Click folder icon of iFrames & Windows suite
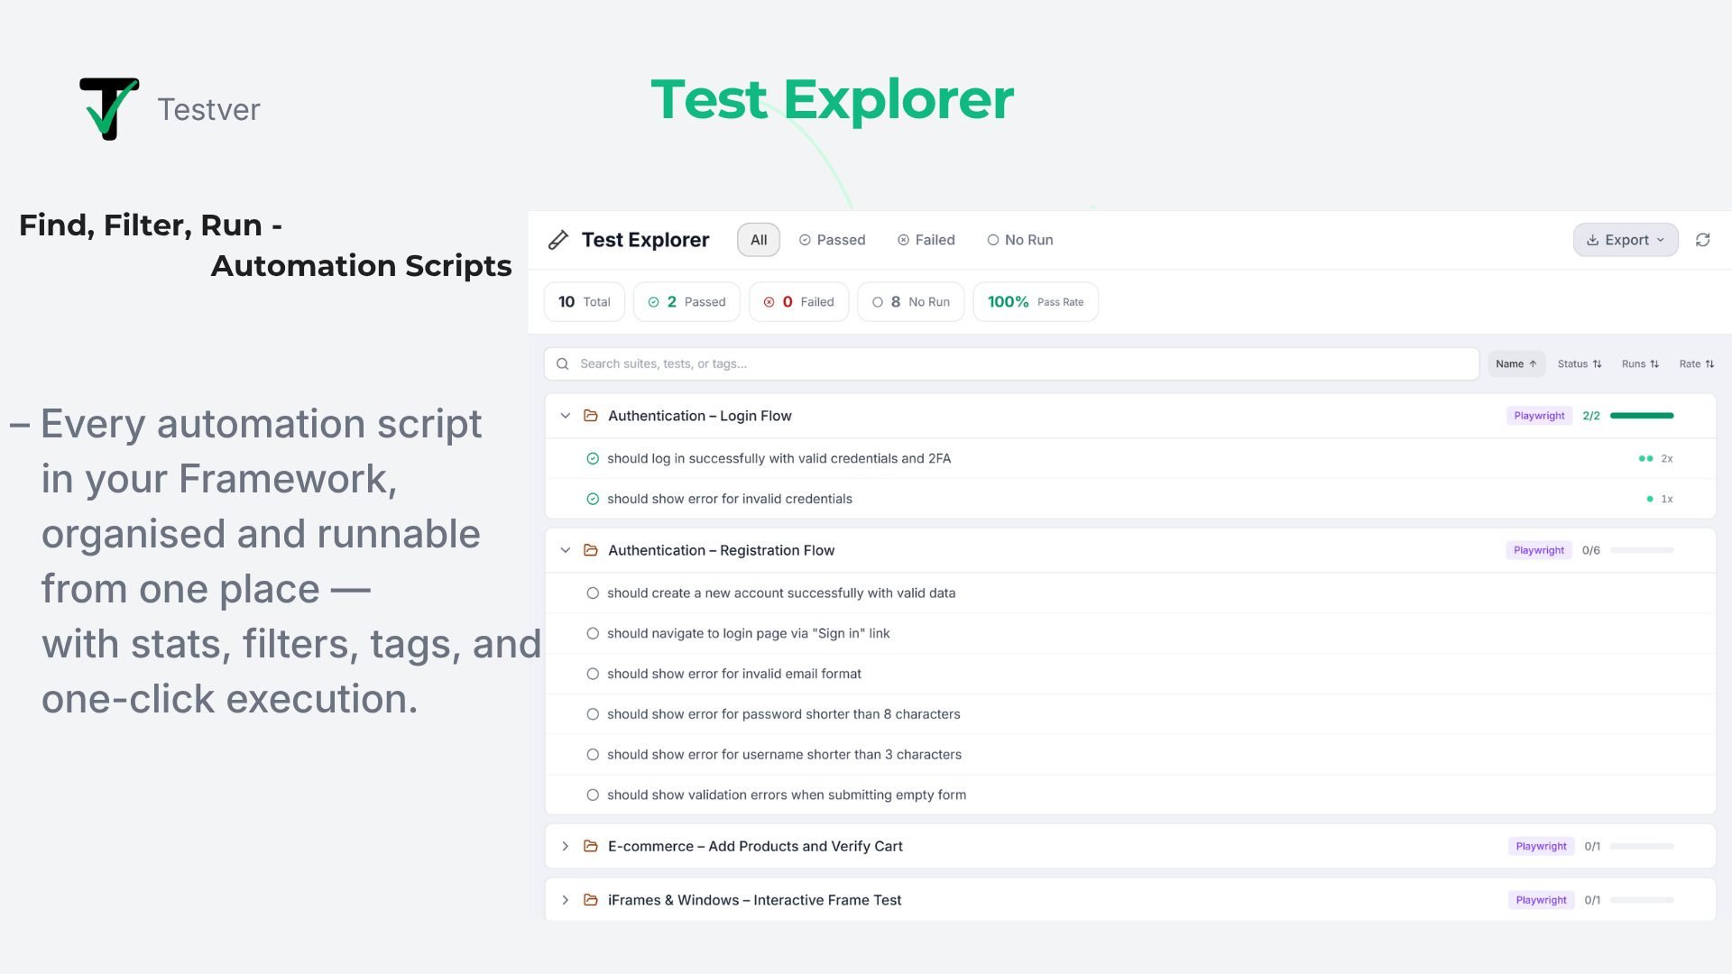Image resolution: width=1732 pixels, height=974 pixels. tap(591, 900)
